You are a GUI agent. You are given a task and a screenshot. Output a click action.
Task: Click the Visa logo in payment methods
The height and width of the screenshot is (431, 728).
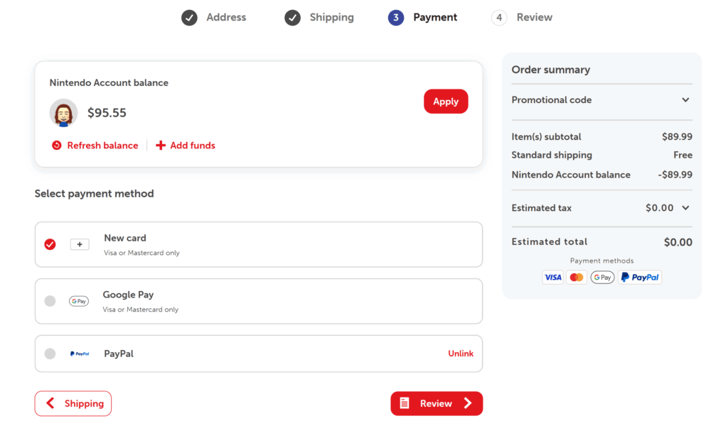coord(552,278)
